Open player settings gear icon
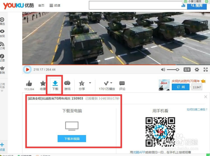The height and width of the screenshot is (156, 210). 197,70
